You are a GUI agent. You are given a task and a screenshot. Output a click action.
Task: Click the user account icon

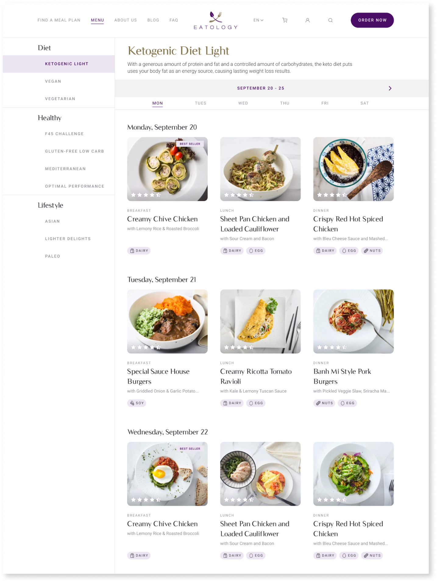(307, 20)
